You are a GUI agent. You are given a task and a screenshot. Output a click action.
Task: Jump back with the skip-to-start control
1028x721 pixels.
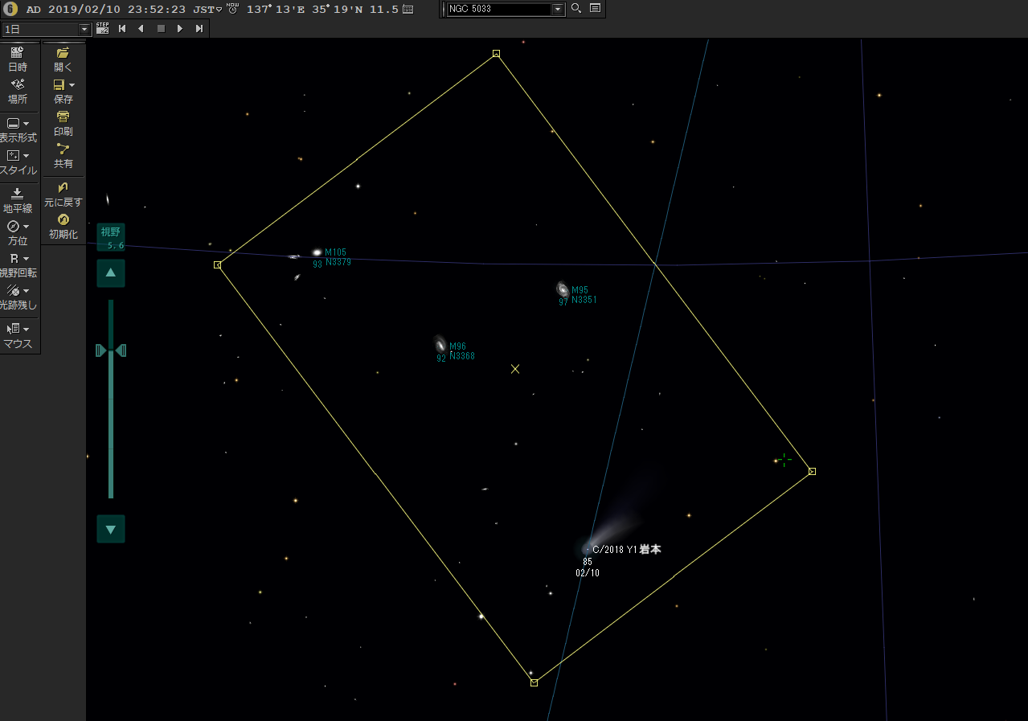pyautogui.click(x=122, y=28)
